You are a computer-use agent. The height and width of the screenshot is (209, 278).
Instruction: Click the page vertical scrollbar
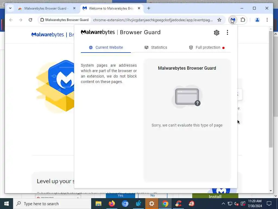pyautogui.click(x=271, y=89)
